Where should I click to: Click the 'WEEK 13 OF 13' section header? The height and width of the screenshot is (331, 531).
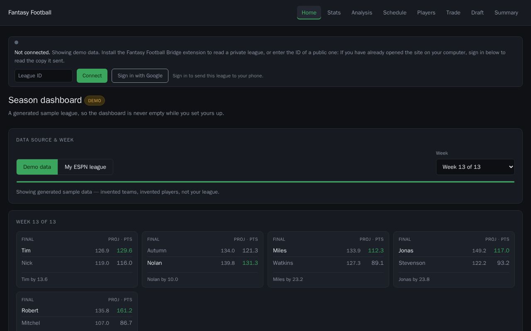(36, 222)
